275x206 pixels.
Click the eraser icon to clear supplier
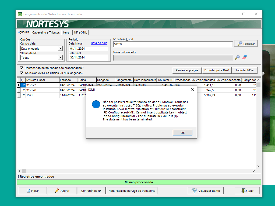[x=244, y=57]
